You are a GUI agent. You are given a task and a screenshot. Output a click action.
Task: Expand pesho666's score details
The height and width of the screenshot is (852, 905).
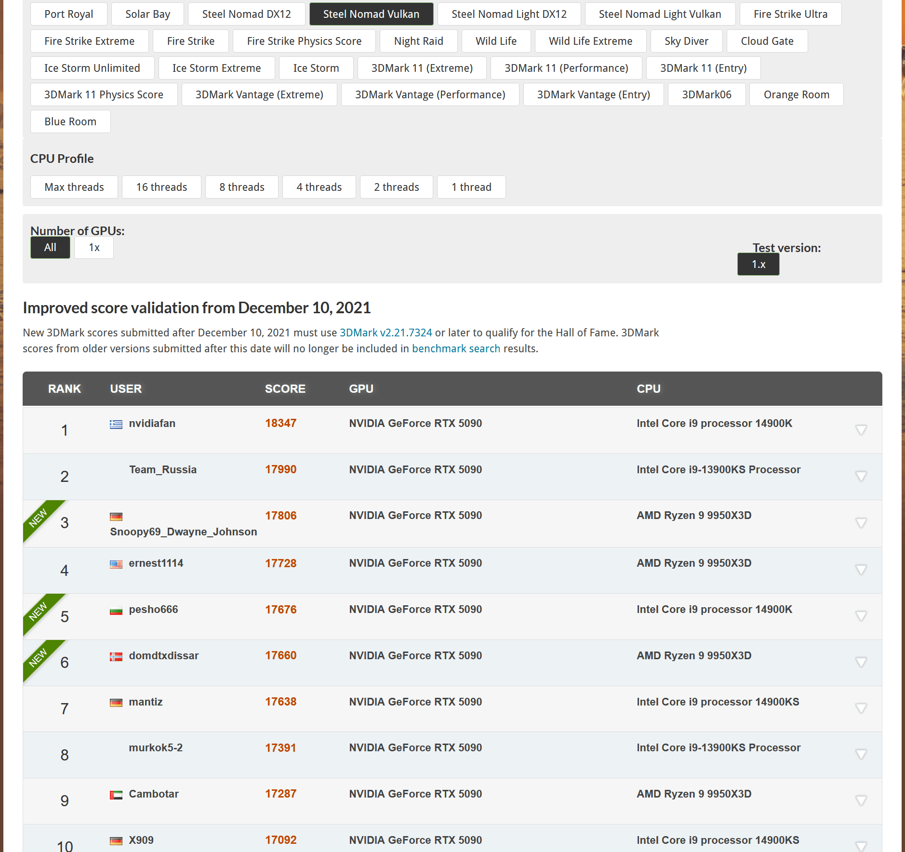coord(861,616)
